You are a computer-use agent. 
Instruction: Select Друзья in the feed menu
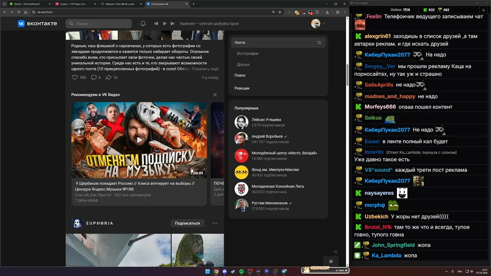[243, 64]
